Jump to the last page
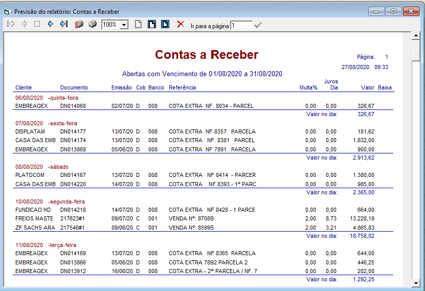The image size is (425, 291). pyautogui.click(x=63, y=24)
